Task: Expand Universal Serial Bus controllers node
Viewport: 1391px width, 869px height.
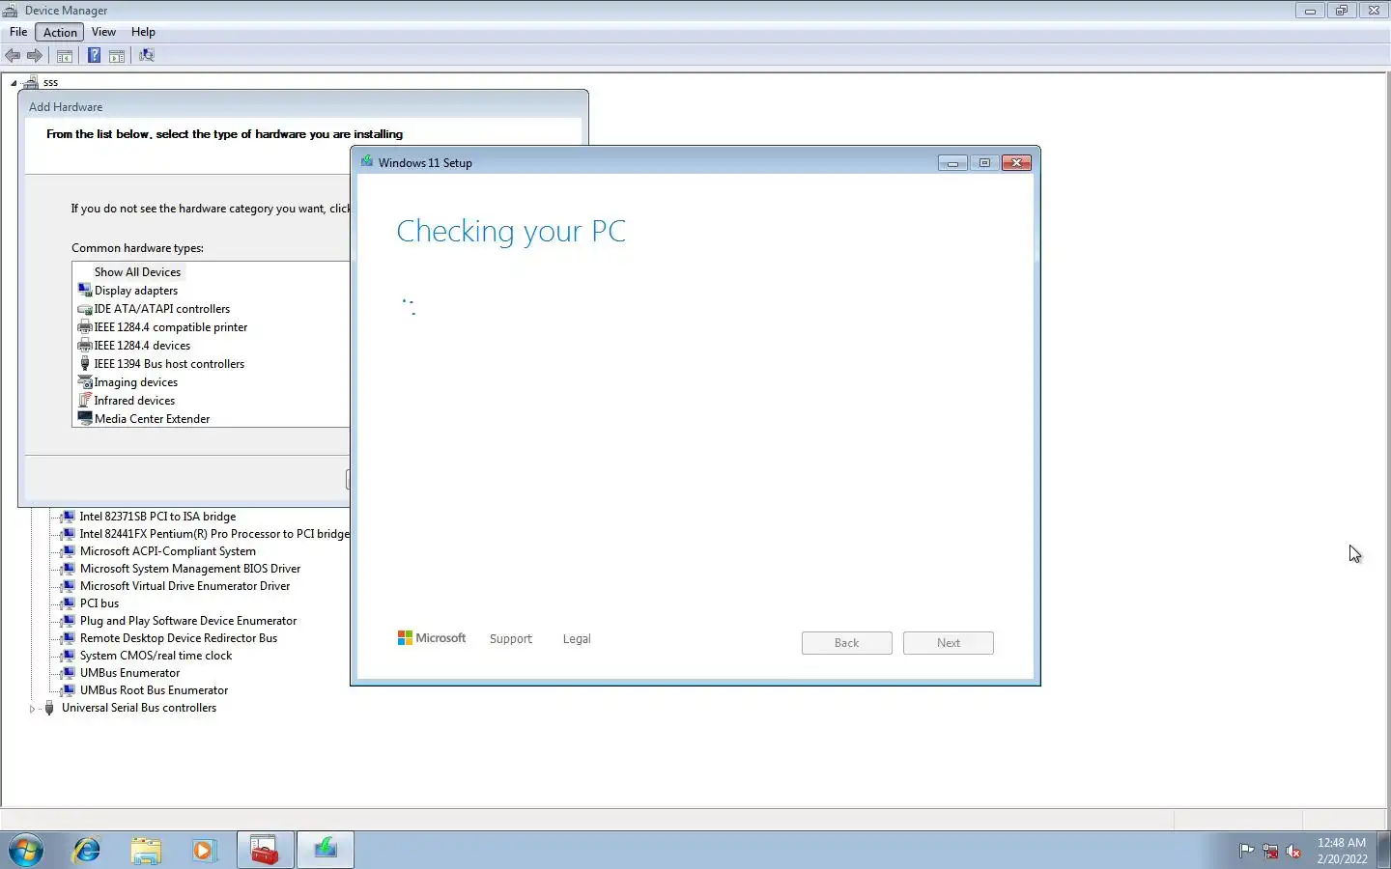Action: point(32,709)
